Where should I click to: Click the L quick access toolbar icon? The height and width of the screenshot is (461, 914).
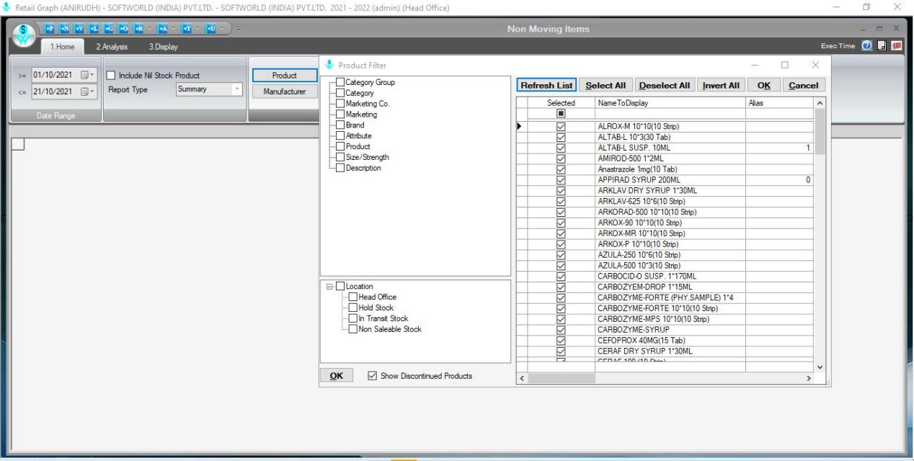tap(93, 29)
